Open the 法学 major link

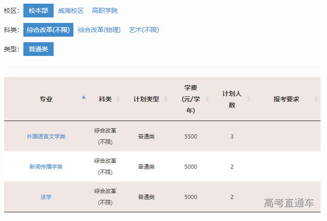46,197
